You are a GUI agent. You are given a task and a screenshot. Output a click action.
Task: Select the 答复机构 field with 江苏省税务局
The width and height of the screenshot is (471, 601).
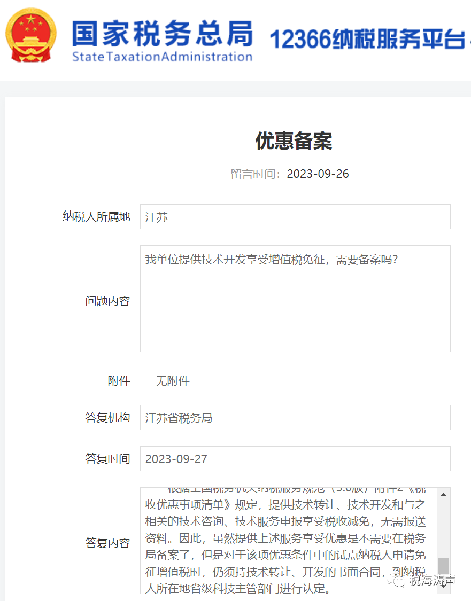coord(295,418)
